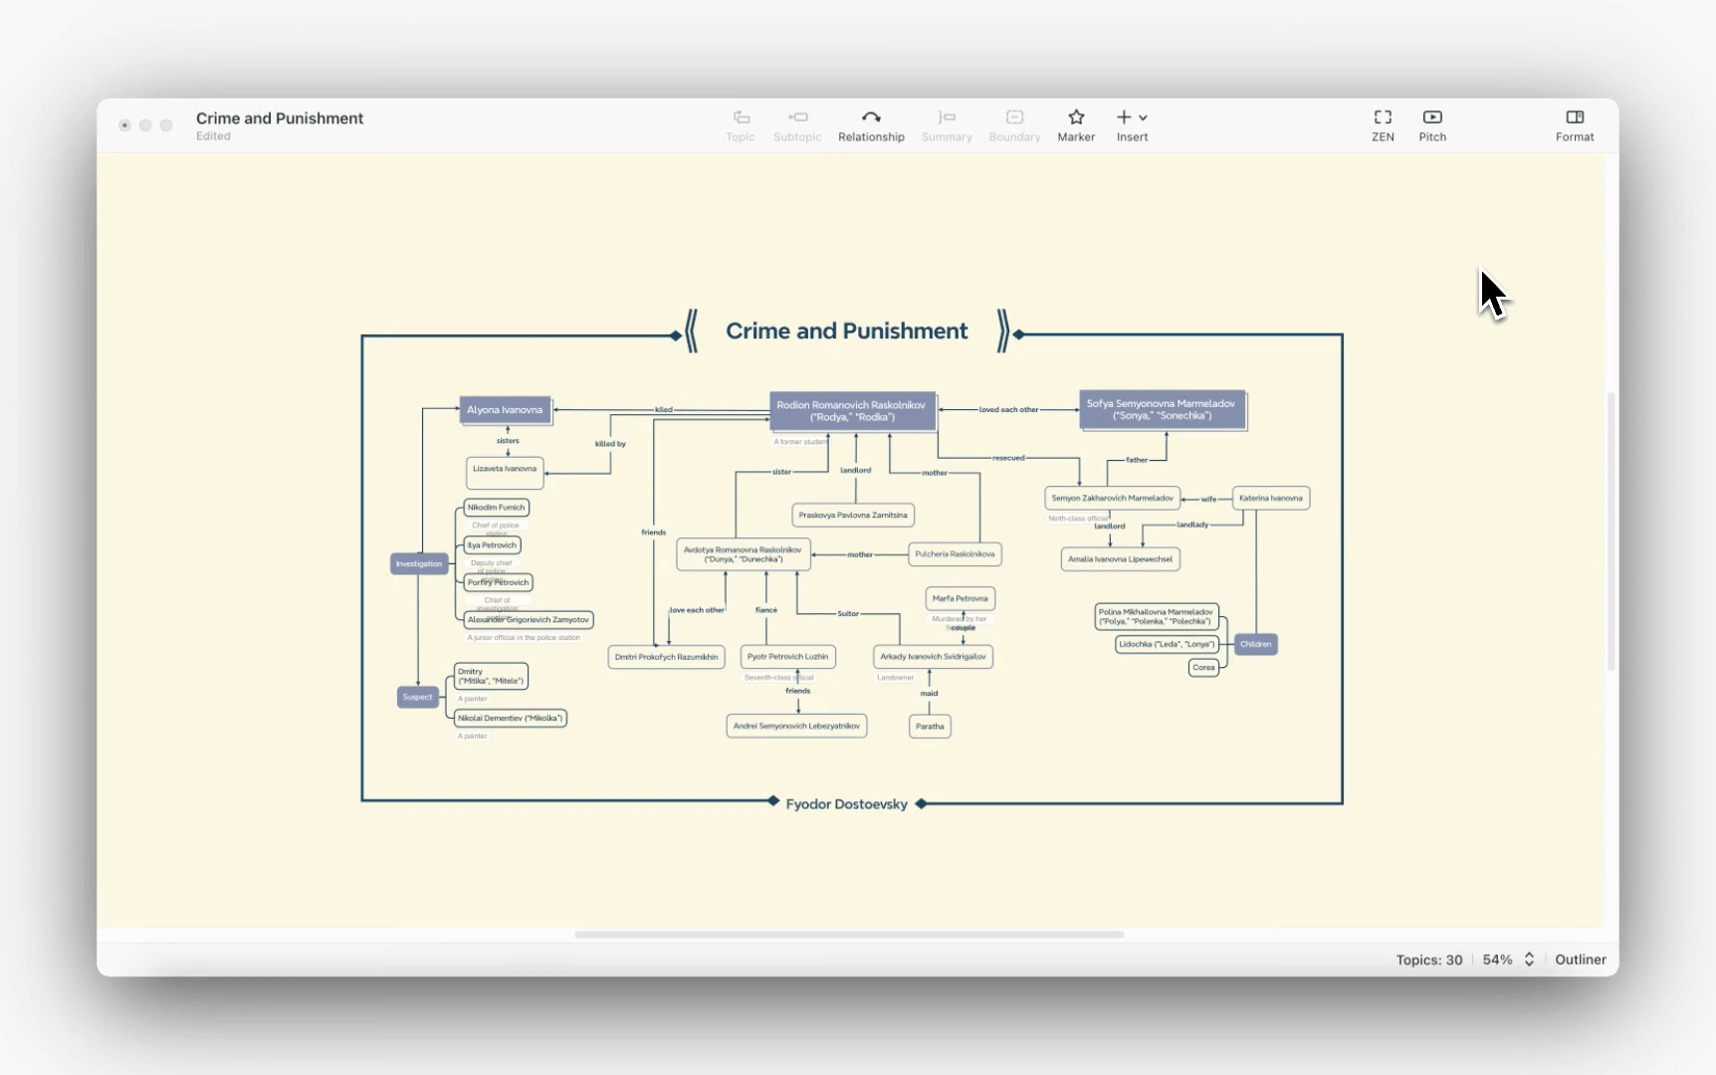Select the Praskovya Pavlovna Zarnitsina node
The image size is (1716, 1075).
tap(853, 516)
